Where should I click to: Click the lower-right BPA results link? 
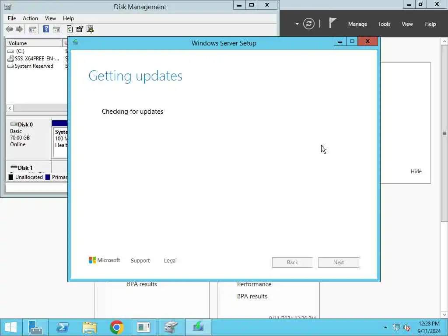pyautogui.click(x=252, y=296)
